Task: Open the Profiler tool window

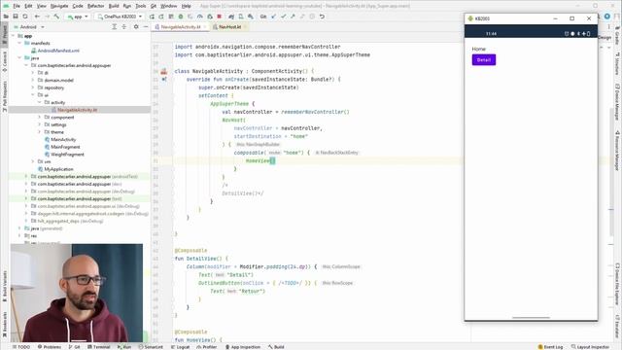Action: [x=207, y=347]
